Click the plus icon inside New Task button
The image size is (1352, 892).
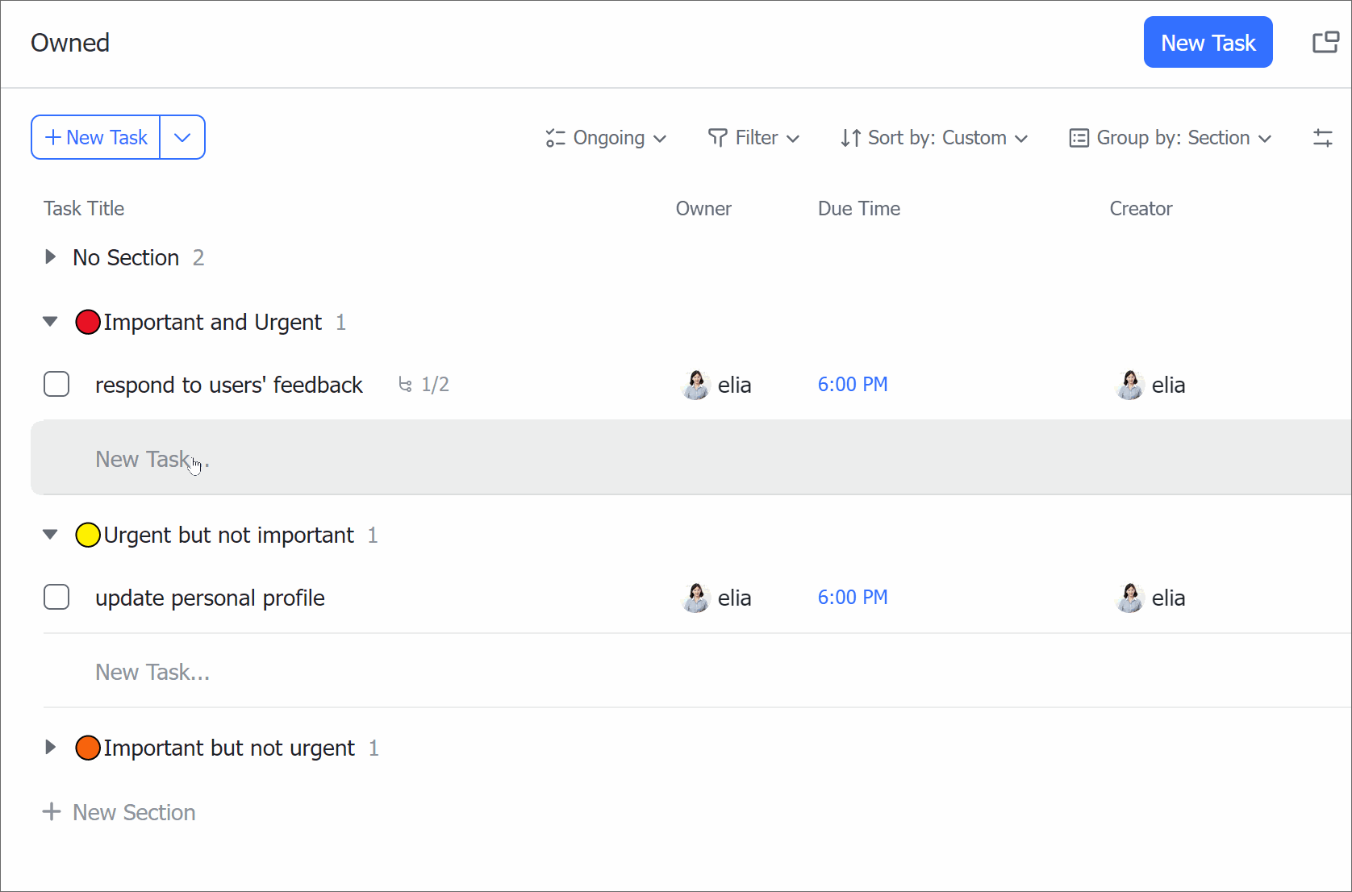click(52, 137)
